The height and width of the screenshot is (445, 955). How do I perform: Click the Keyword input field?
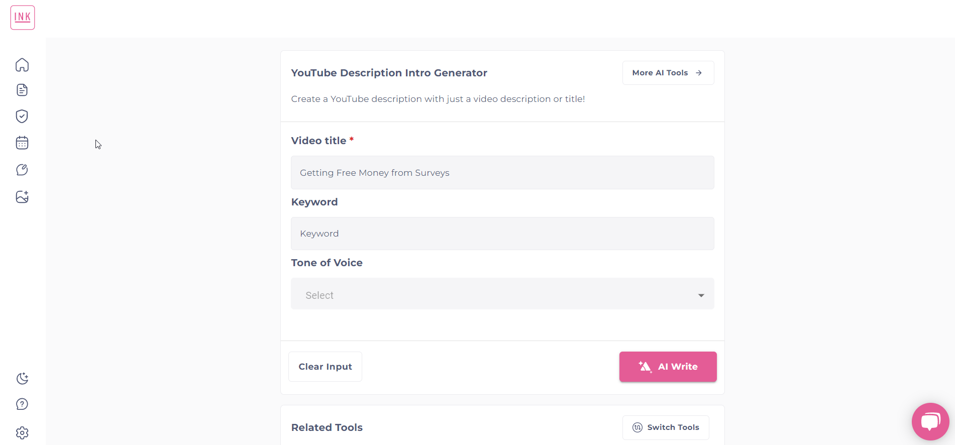click(502, 234)
